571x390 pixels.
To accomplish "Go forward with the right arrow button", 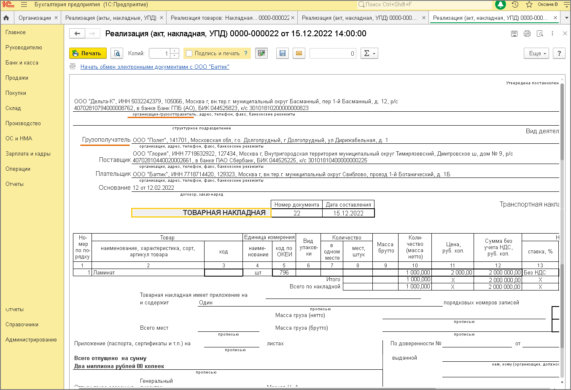I will tap(93, 34).
